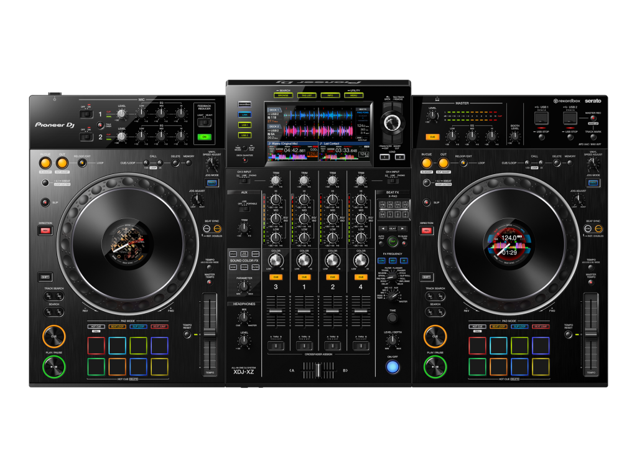Click the left deck TEMPO slider
The width and height of the screenshot is (637, 468).
pos(210,333)
